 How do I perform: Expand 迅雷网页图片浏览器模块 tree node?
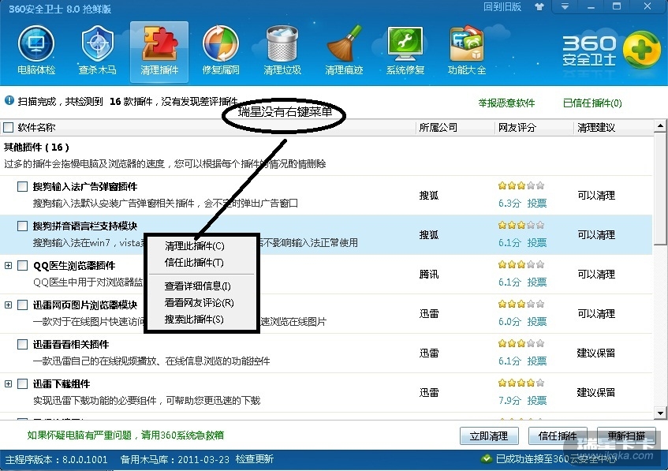click(x=8, y=305)
